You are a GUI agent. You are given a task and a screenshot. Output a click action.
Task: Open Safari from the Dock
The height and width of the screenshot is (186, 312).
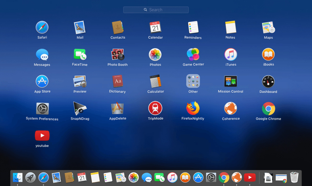point(43,177)
